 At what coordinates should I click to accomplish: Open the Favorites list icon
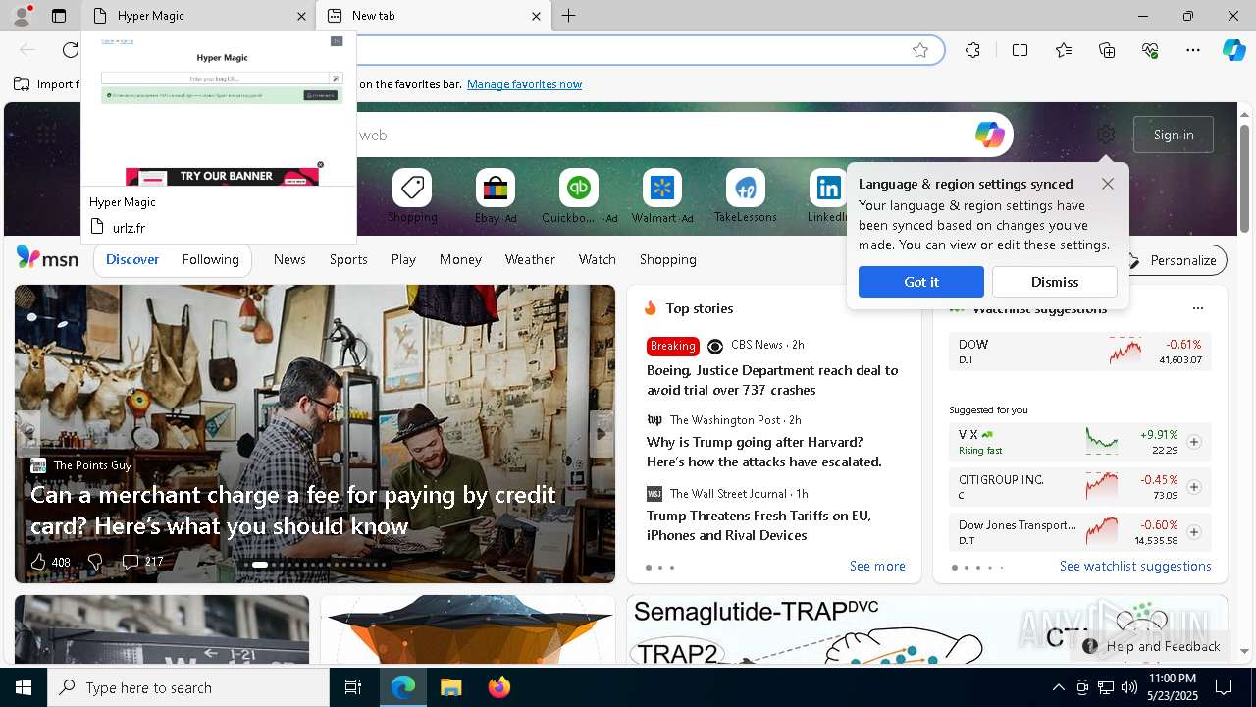pyautogui.click(x=1064, y=50)
